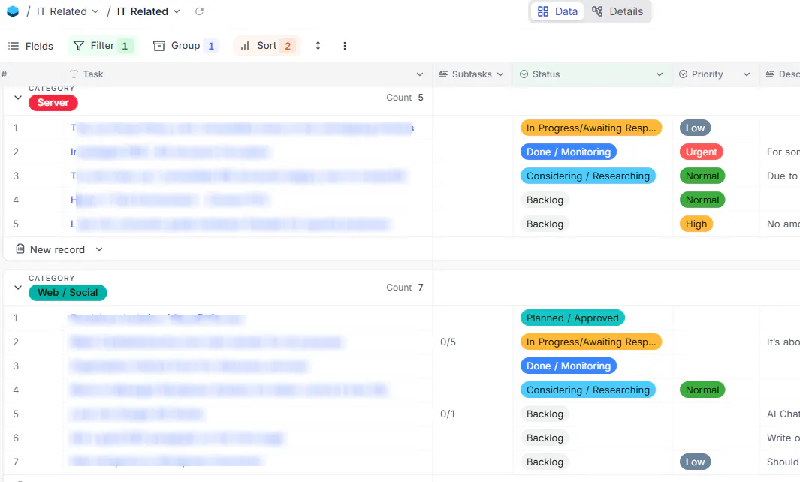This screenshot has width=800, height=482.
Task: Click Backlog status in Server row 5
Action: (545, 224)
